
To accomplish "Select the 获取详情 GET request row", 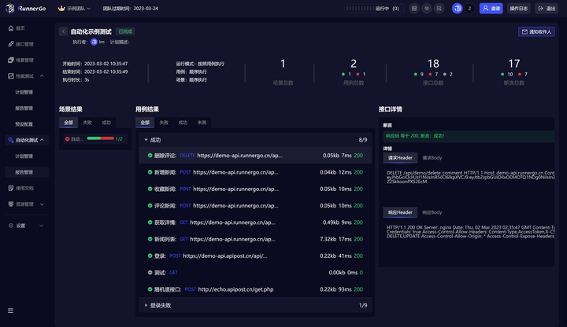I will [255, 222].
